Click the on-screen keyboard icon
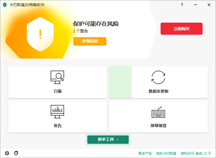Viewport: 216px width, 158px height. (x=158, y=112)
